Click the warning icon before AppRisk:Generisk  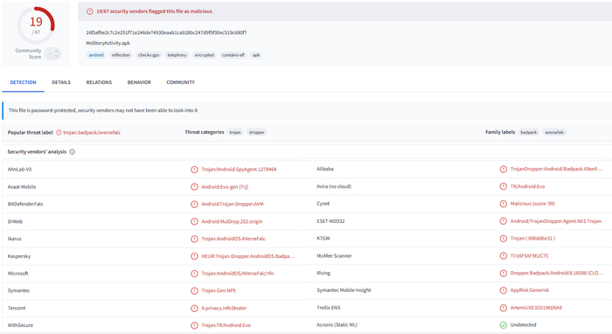(504, 290)
